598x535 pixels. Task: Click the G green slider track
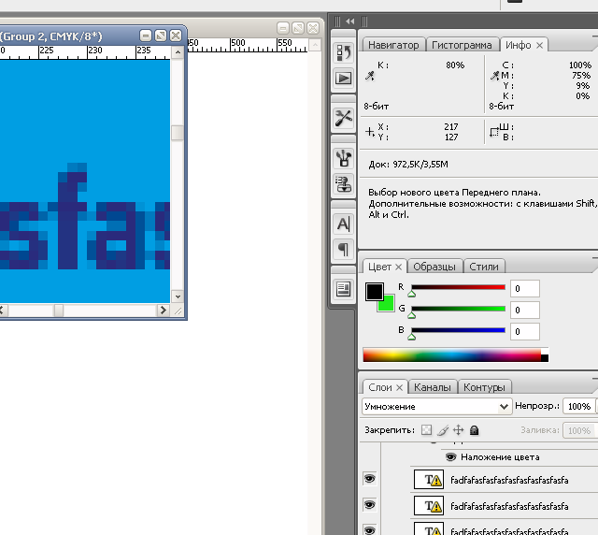(458, 309)
